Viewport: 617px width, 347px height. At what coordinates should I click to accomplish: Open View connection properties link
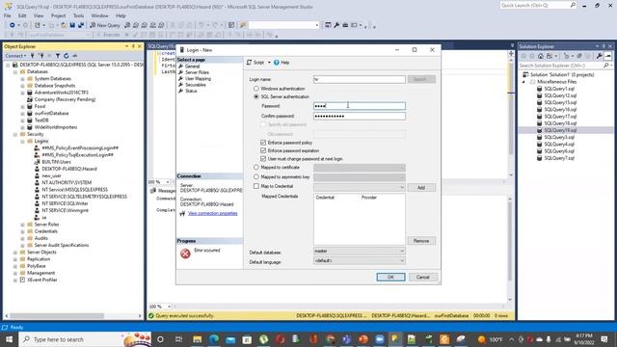[x=212, y=213]
